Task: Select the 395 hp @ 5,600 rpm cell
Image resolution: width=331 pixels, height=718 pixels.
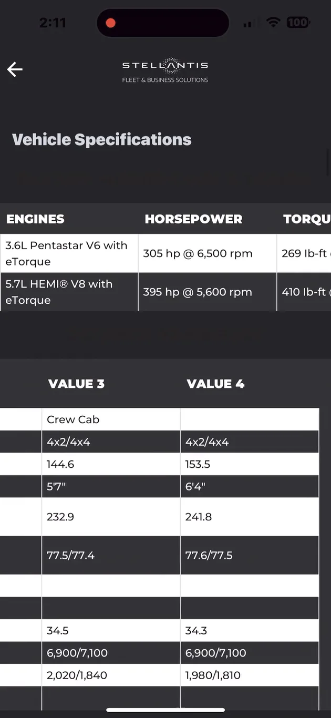Action: coord(198,292)
